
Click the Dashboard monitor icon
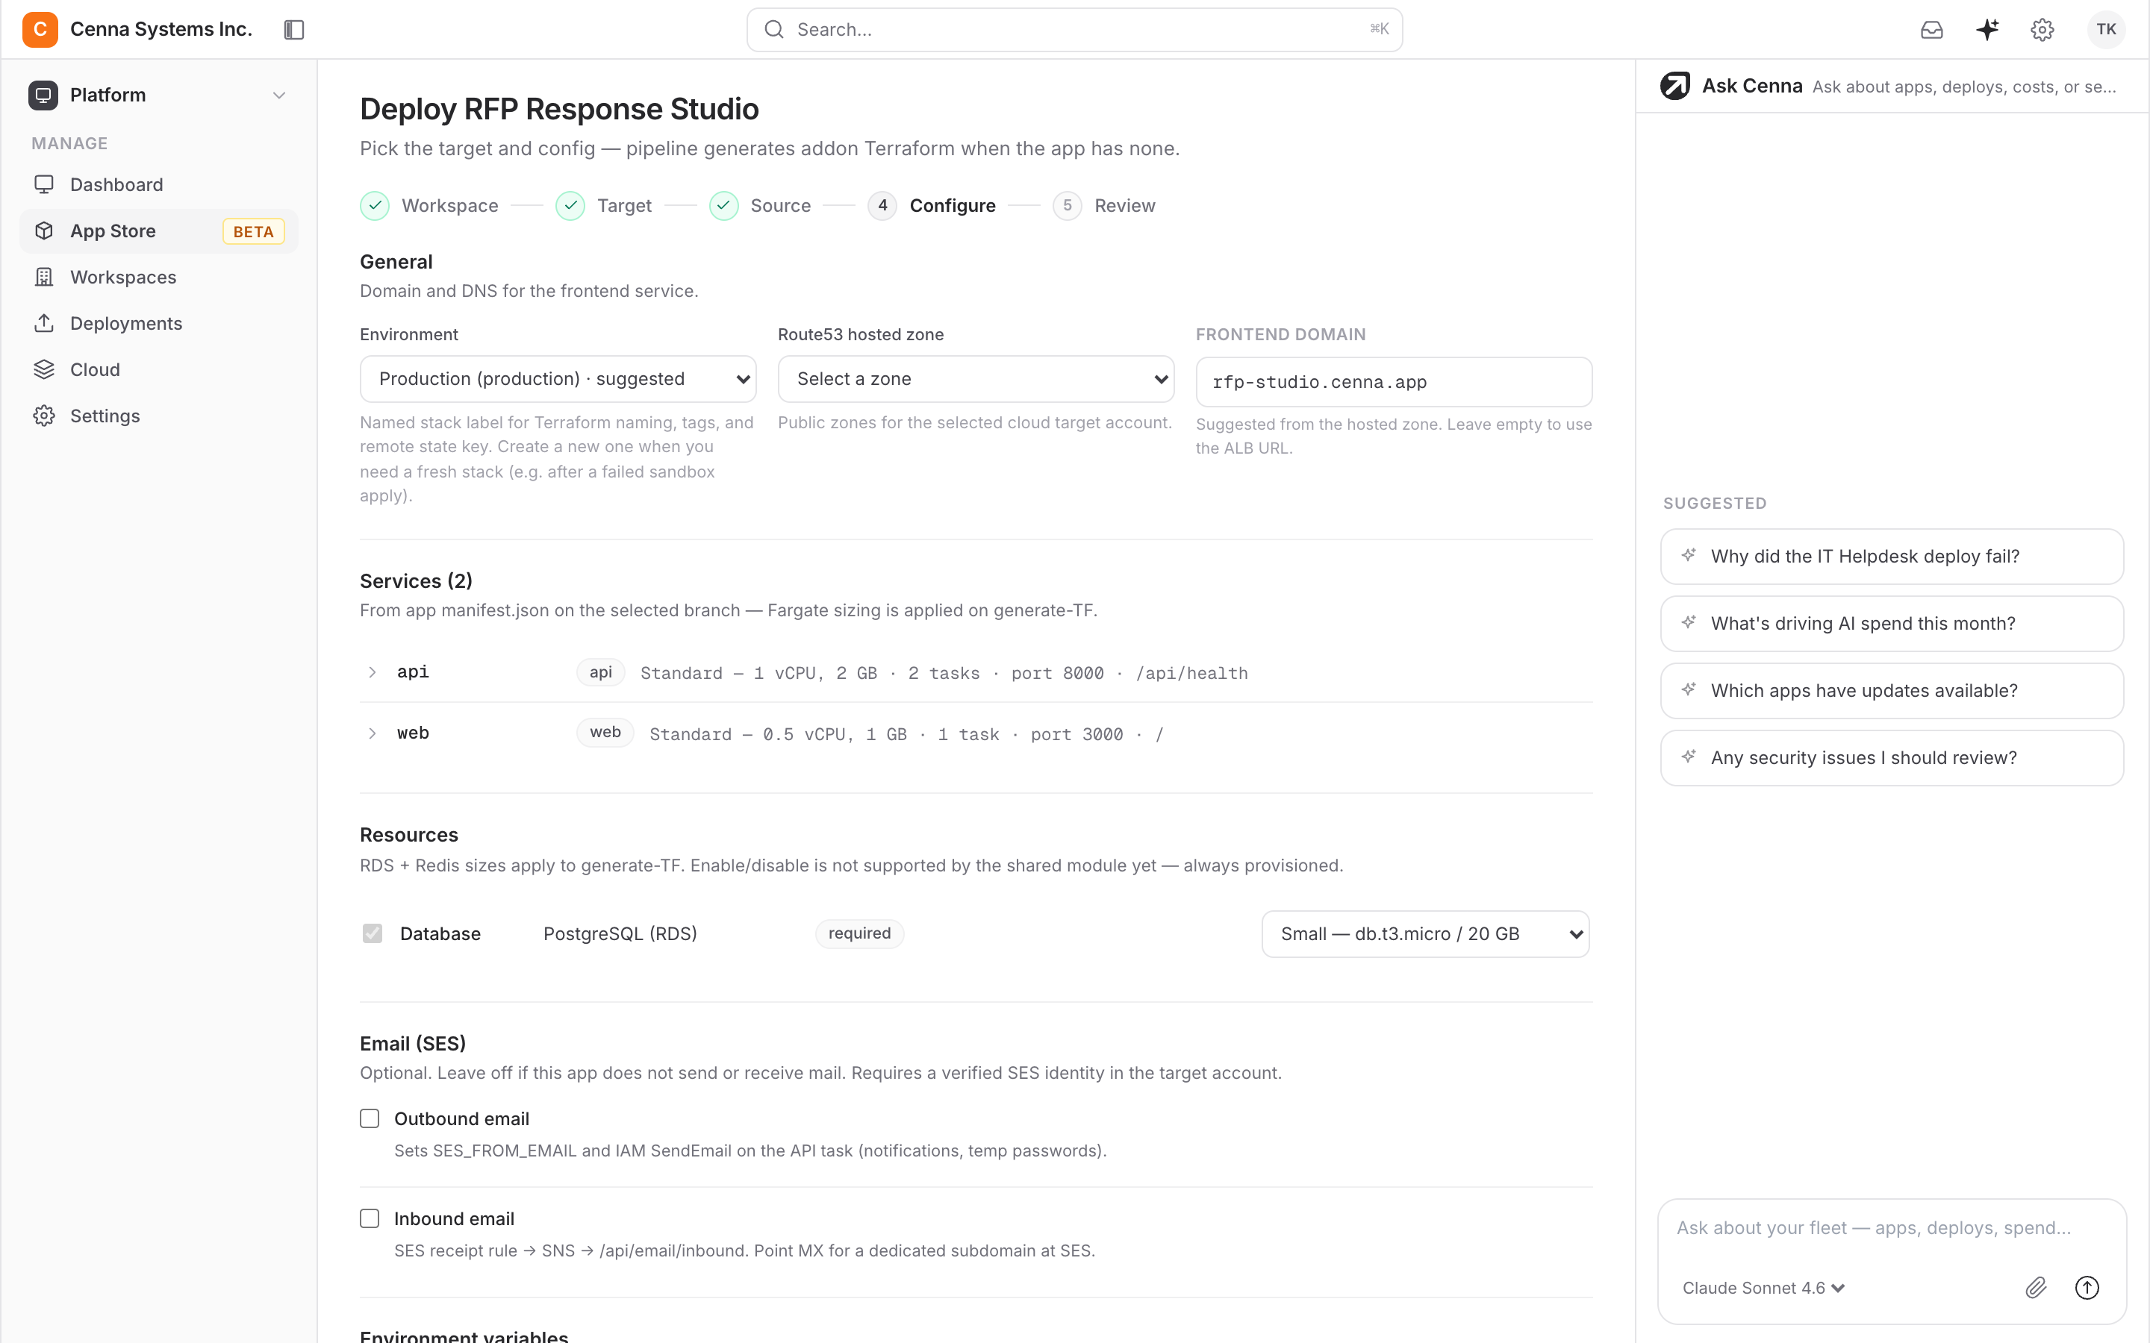point(43,185)
